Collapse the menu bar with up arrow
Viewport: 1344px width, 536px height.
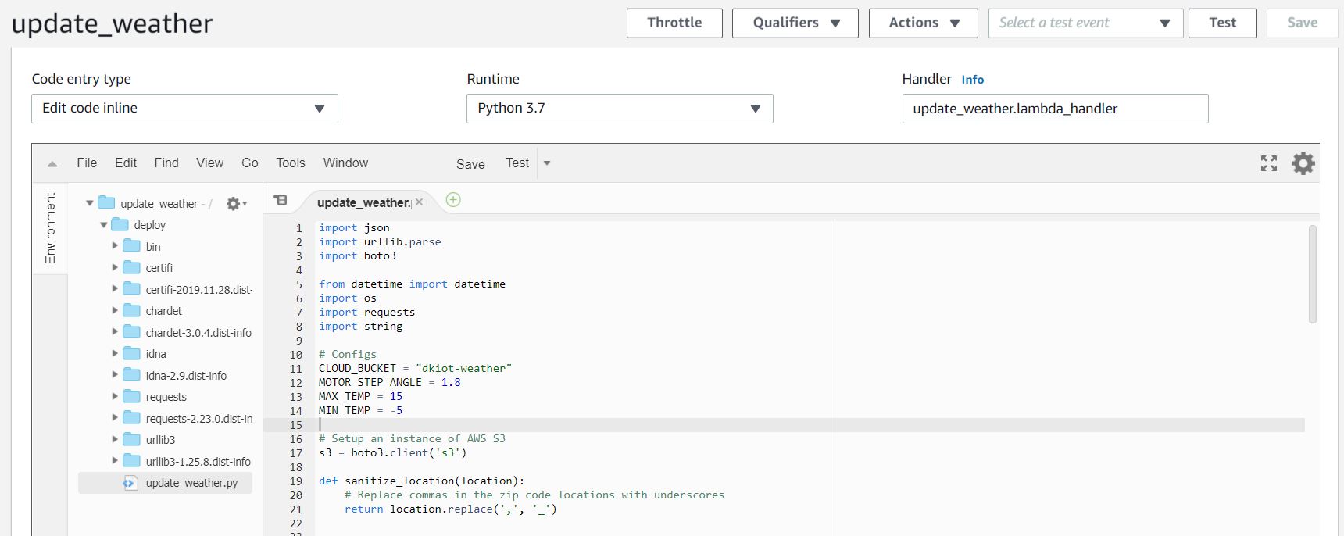click(x=52, y=164)
